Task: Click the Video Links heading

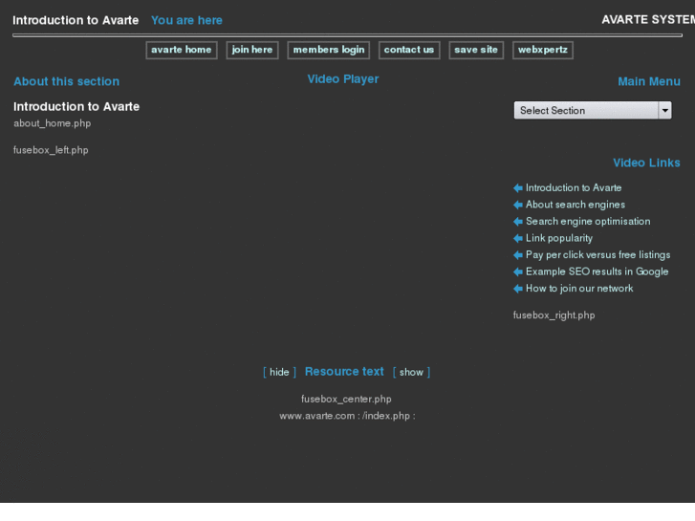Action: (x=646, y=163)
